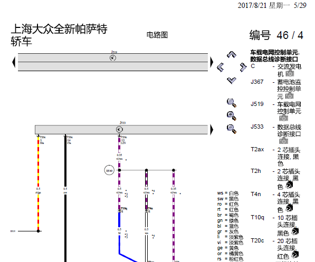Click the J533 control unit symbol in the diagram
Screen dimensions: 315x262
click(x=119, y=130)
